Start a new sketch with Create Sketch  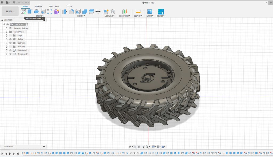click(23, 11)
